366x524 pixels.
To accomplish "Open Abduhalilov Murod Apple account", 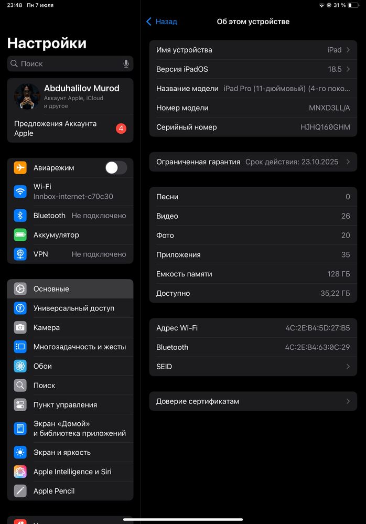I will click(x=70, y=97).
